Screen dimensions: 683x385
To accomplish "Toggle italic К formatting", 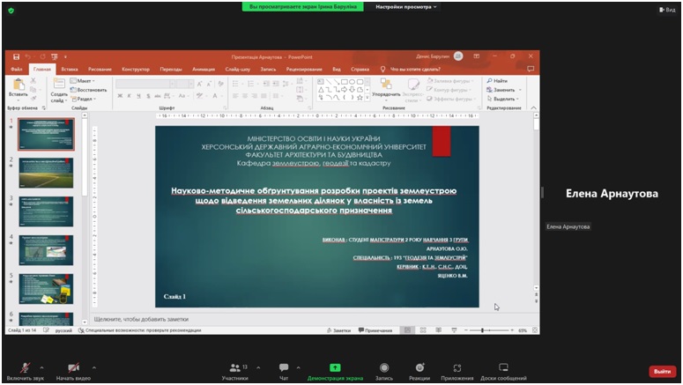I will (x=129, y=96).
